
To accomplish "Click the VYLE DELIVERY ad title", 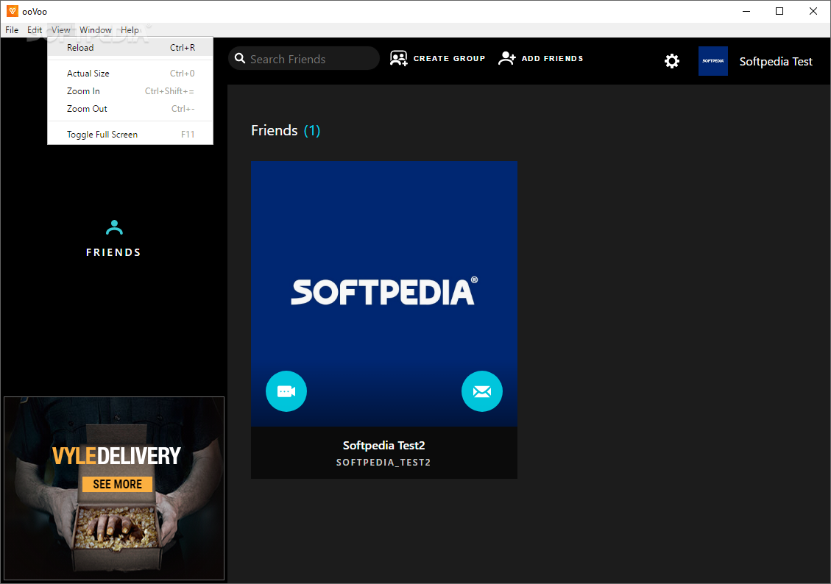I will [x=116, y=456].
